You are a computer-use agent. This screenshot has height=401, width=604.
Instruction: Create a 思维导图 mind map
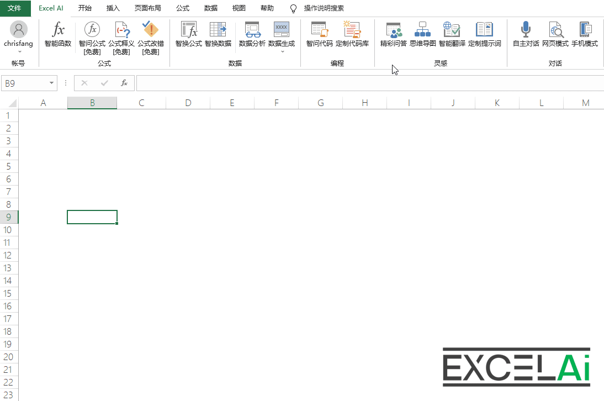422,35
